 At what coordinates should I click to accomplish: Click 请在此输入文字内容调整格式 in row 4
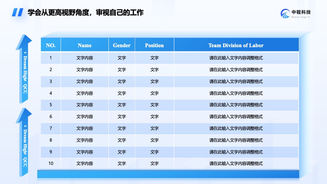click(236, 93)
